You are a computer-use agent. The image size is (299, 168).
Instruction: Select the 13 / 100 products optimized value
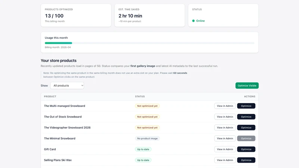pyautogui.click(x=54, y=16)
